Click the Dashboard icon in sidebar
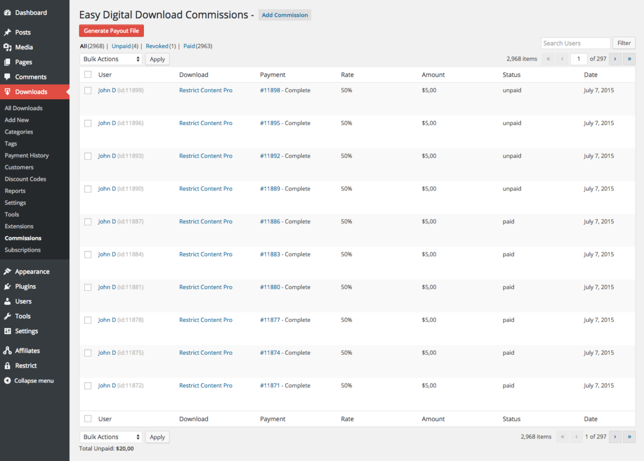Screen dimensions: 644x461 click(x=8, y=12)
